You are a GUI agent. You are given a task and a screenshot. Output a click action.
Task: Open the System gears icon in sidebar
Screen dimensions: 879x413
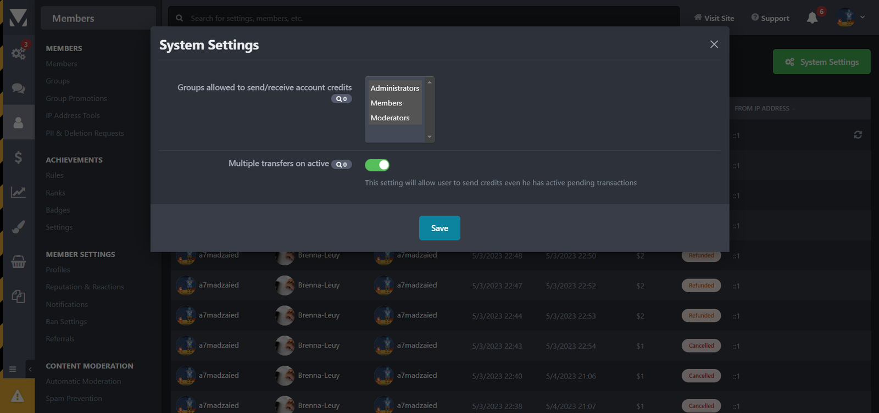19,53
